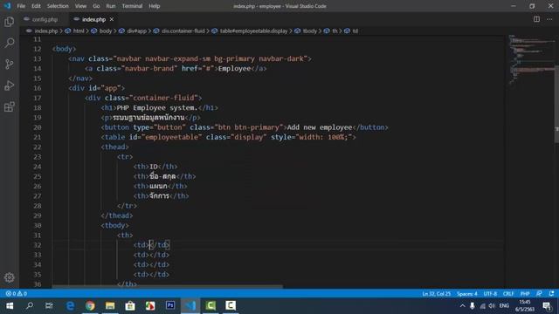Open the Terminal menu

pyautogui.click(x=132, y=6)
